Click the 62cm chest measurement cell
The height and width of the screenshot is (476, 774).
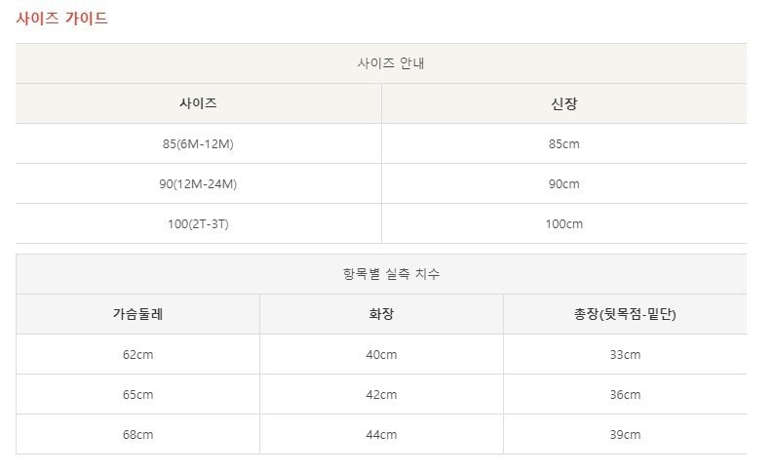pyautogui.click(x=137, y=354)
